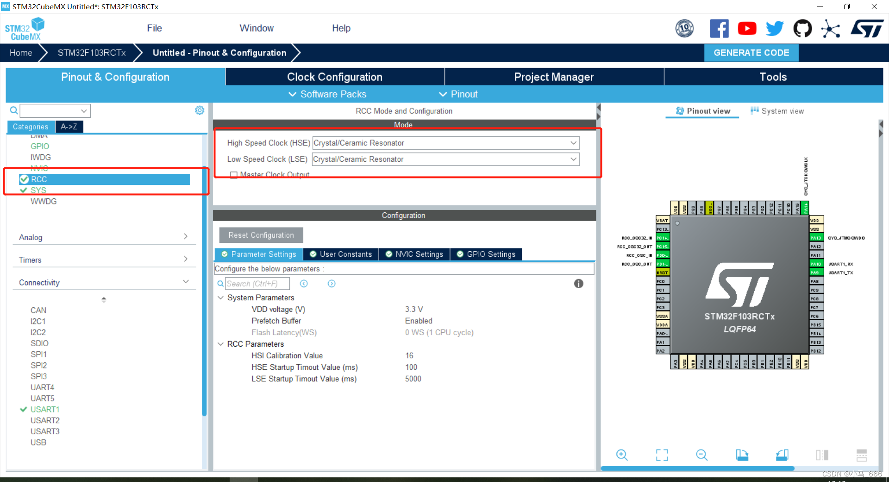Open the Software Packs dropdown

click(x=327, y=94)
